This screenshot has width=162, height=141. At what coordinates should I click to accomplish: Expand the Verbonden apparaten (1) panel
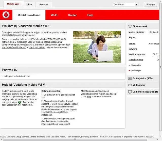pyautogui.click(x=143, y=92)
